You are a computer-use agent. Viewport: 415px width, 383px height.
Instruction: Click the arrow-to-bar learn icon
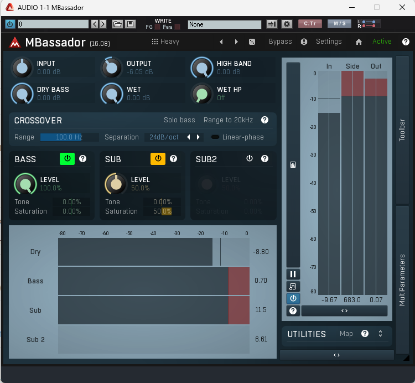pos(272,24)
